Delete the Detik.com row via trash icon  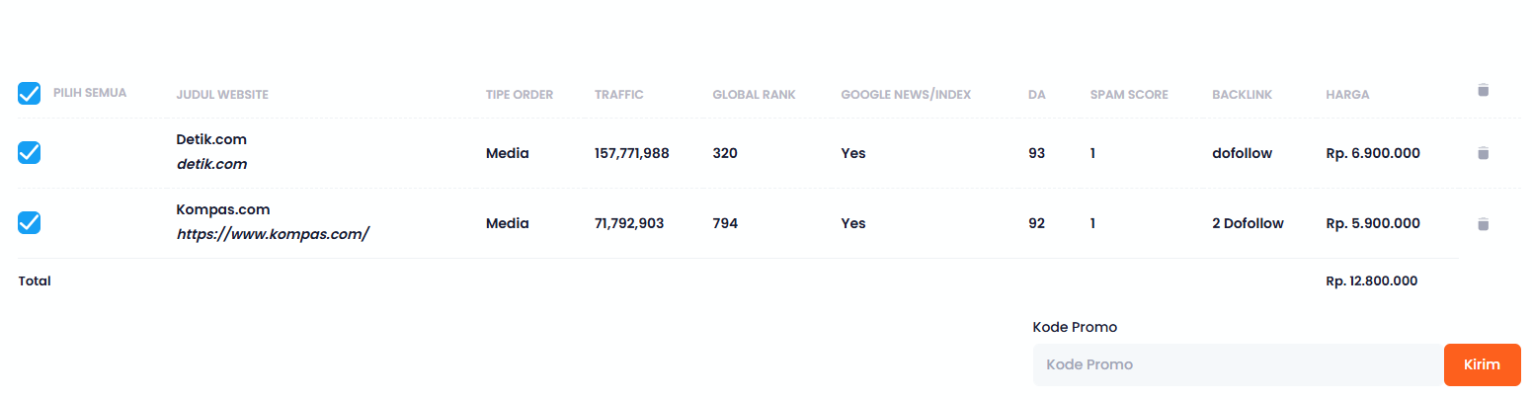[1482, 153]
